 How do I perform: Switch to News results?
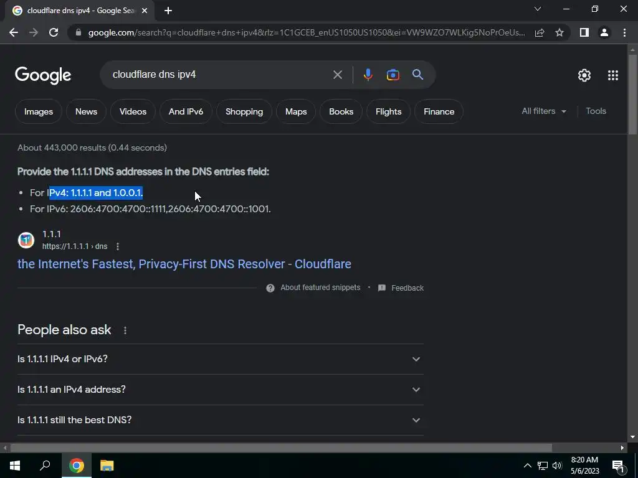(x=86, y=111)
